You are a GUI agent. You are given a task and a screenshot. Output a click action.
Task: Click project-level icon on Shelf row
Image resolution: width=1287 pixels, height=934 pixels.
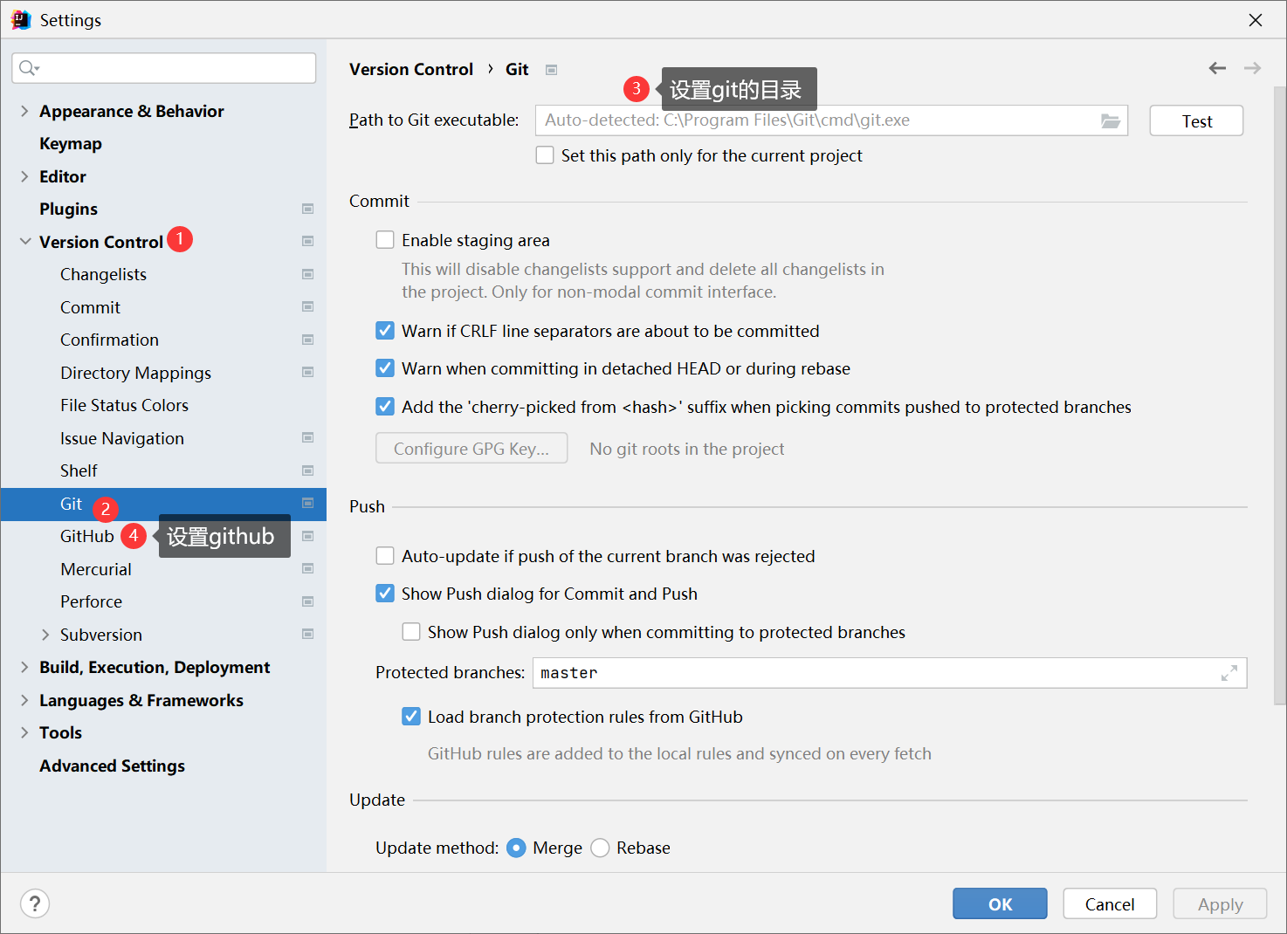click(x=307, y=470)
